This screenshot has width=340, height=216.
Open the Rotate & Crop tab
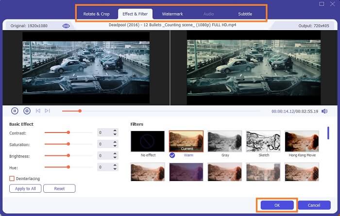coord(96,14)
